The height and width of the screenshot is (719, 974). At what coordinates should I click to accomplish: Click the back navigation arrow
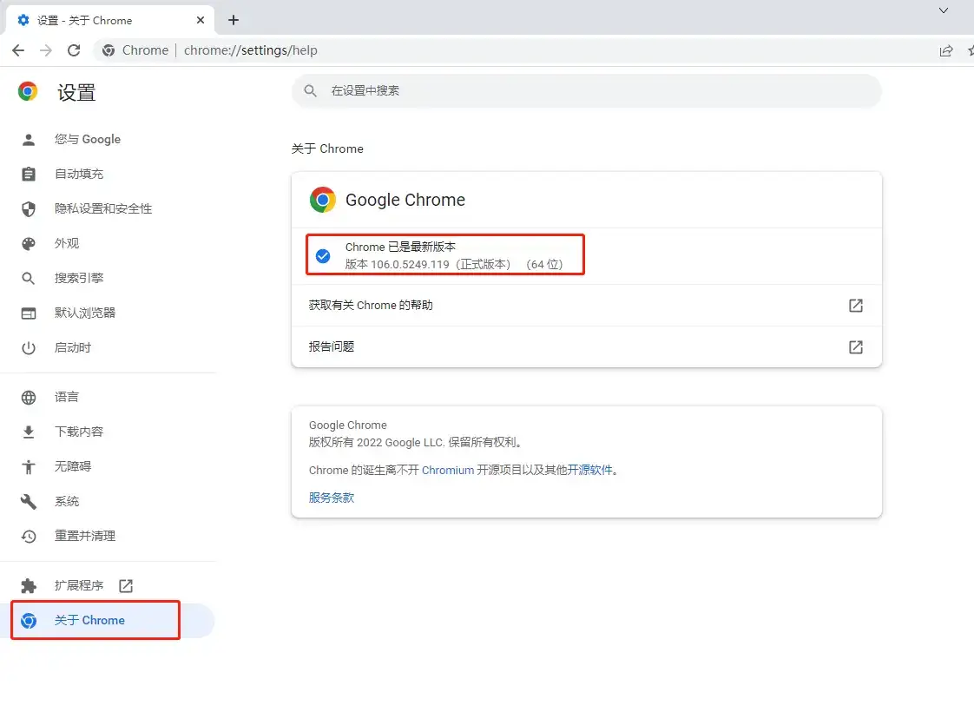pyautogui.click(x=18, y=50)
